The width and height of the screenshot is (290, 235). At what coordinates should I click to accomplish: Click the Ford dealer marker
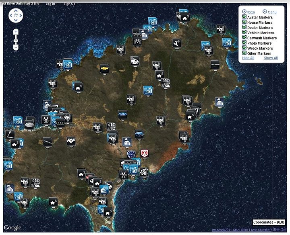(122, 114)
